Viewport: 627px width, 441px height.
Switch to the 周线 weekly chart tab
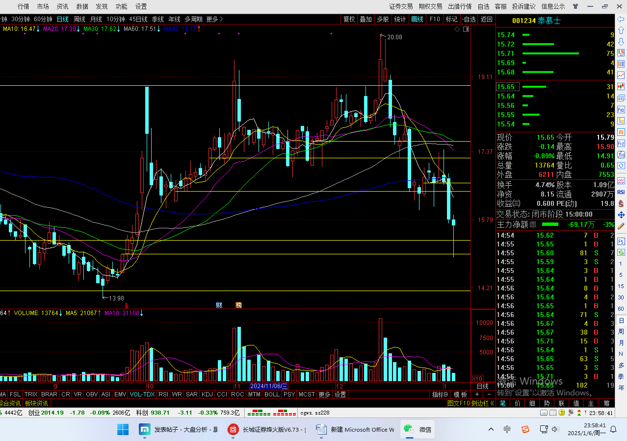click(x=79, y=19)
